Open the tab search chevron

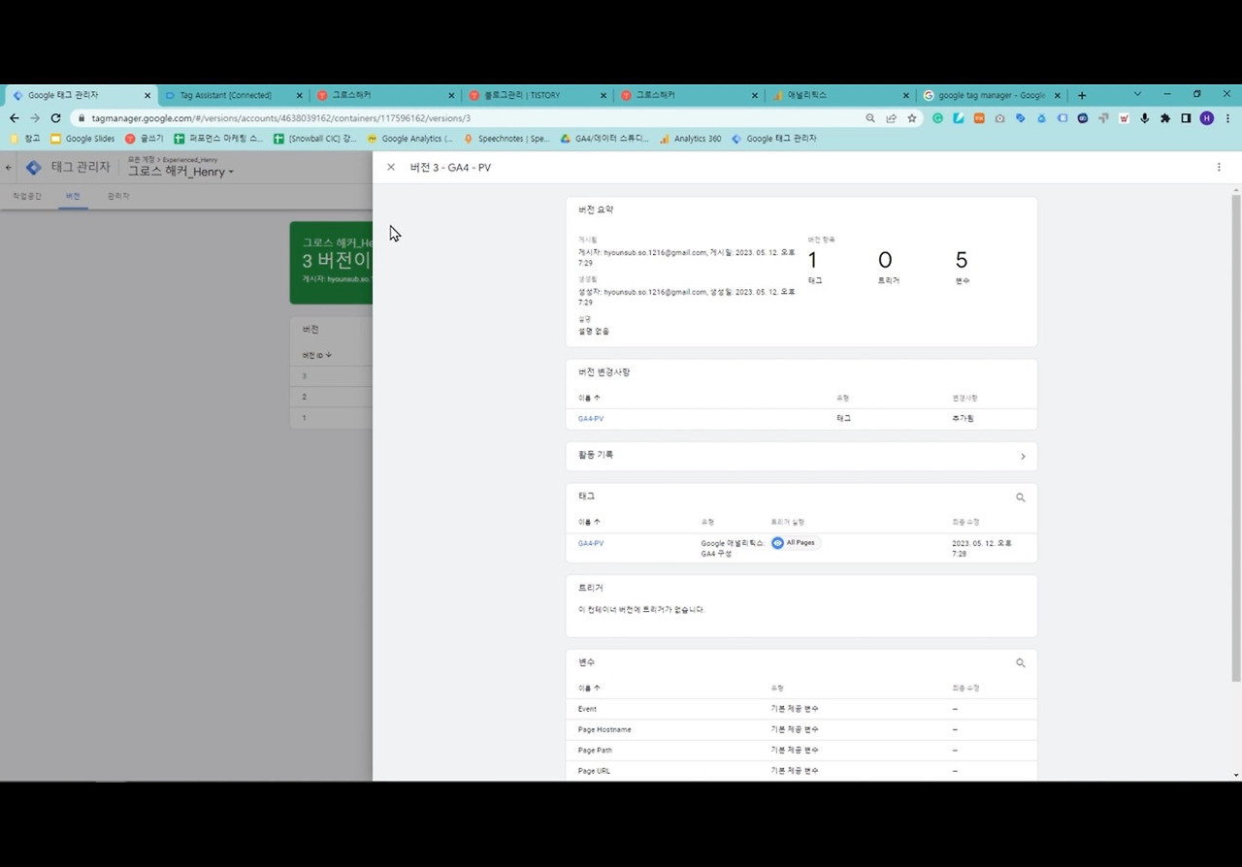point(1137,94)
